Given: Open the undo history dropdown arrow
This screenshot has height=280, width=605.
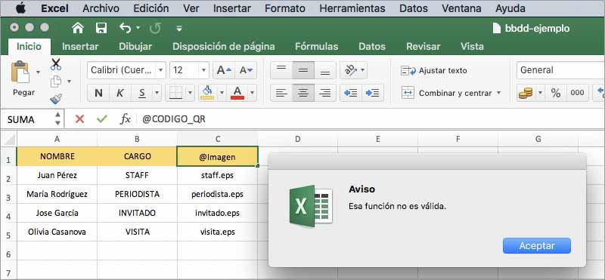Looking at the screenshot, I should 138,28.
